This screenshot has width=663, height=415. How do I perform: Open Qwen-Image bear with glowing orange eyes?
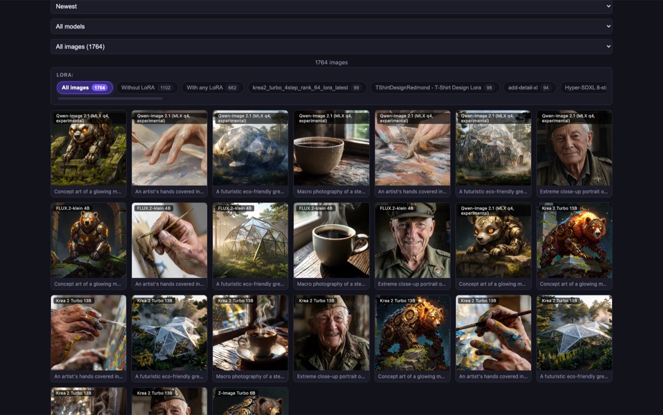(493, 240)
